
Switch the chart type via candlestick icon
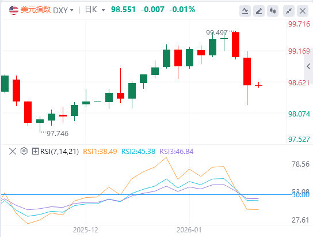pyautogui.click(x=273, y=10)
